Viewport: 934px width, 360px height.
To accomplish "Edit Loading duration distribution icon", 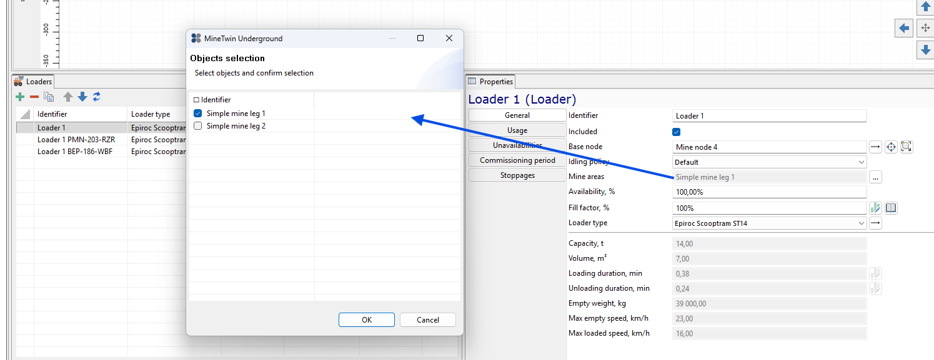I will (x=875, y=273).
